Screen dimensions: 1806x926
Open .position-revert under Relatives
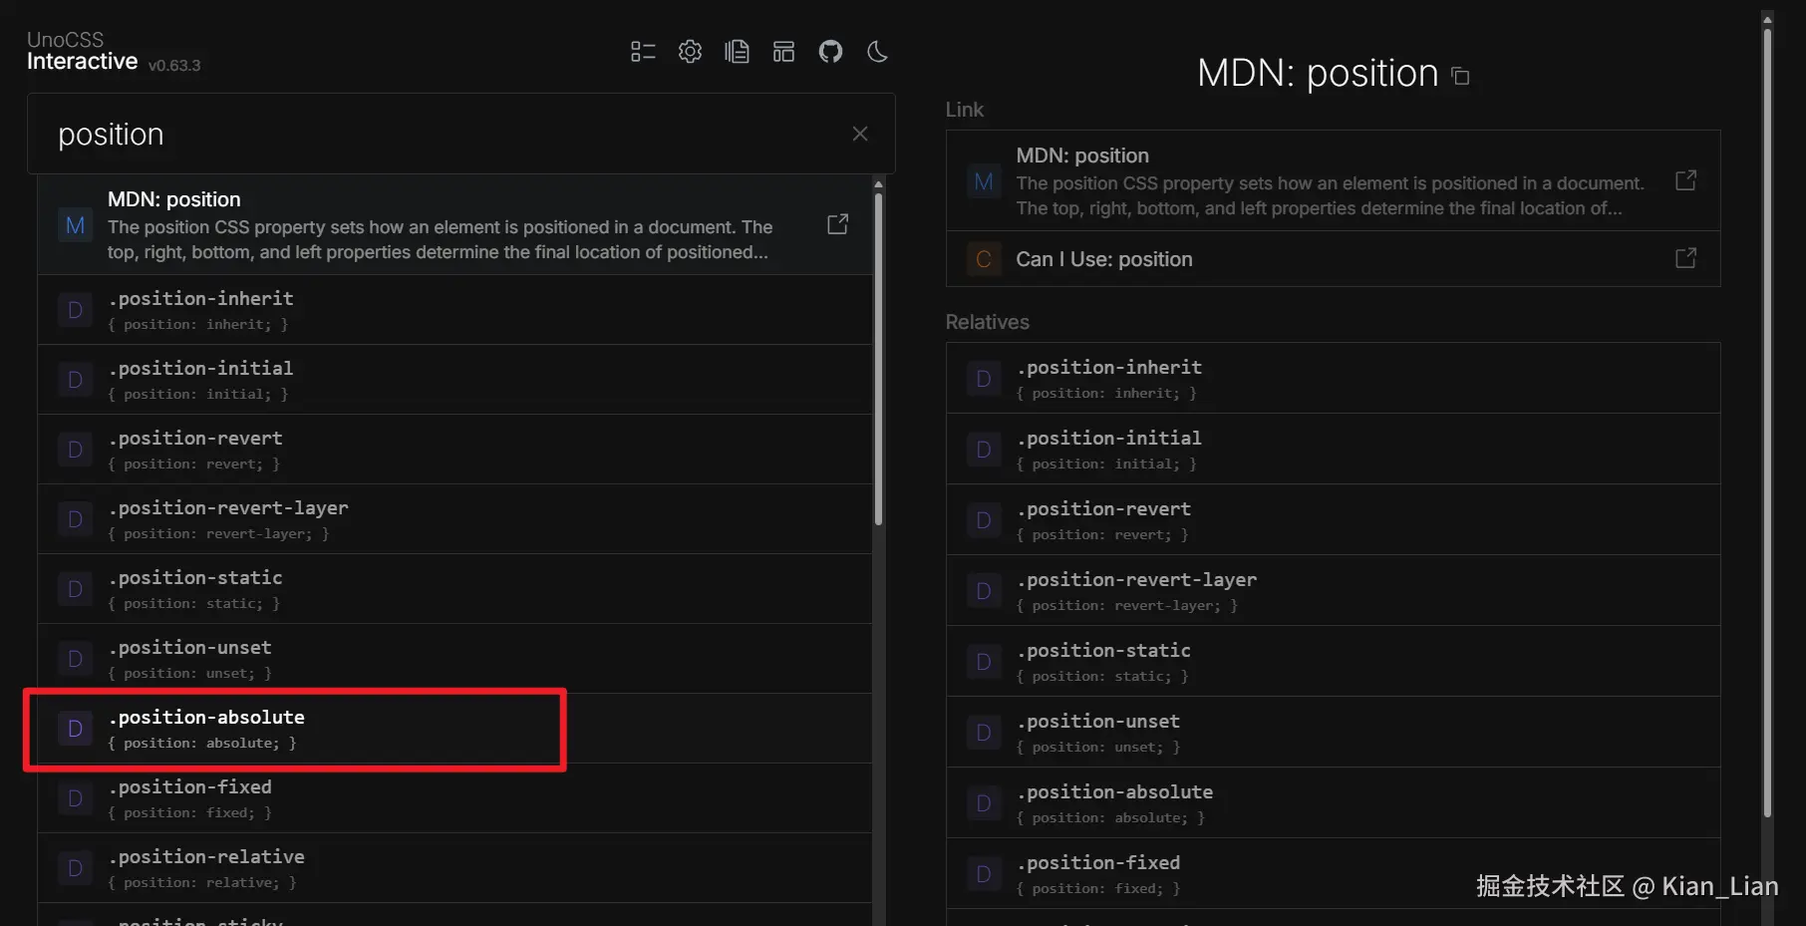pyautogui.click(x=1333, y=519)
